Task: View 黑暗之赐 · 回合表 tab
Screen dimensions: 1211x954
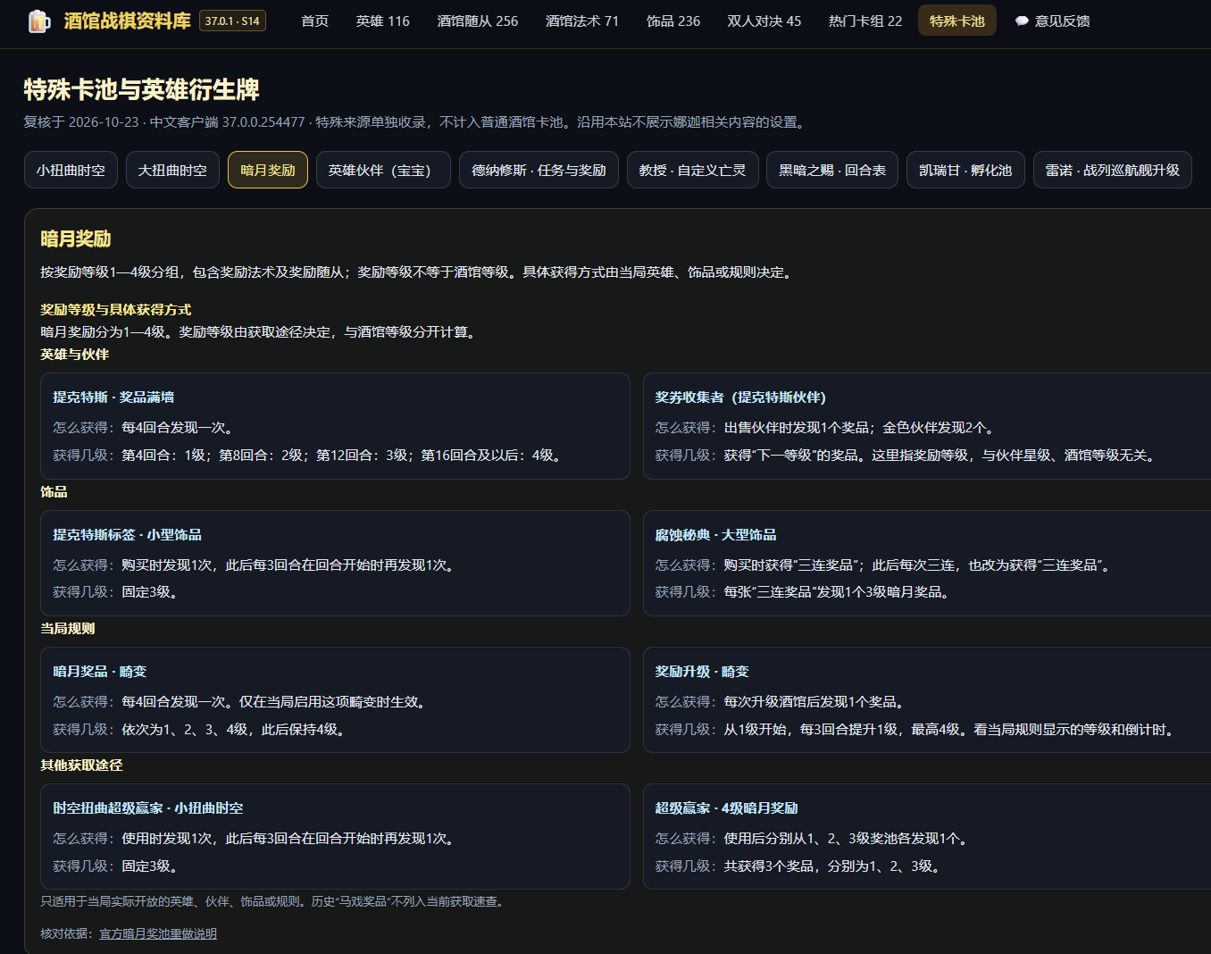Action: [x=832, y=170]
